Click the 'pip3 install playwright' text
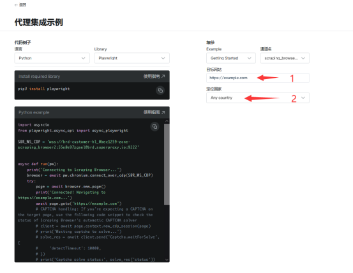 [43, 89]
